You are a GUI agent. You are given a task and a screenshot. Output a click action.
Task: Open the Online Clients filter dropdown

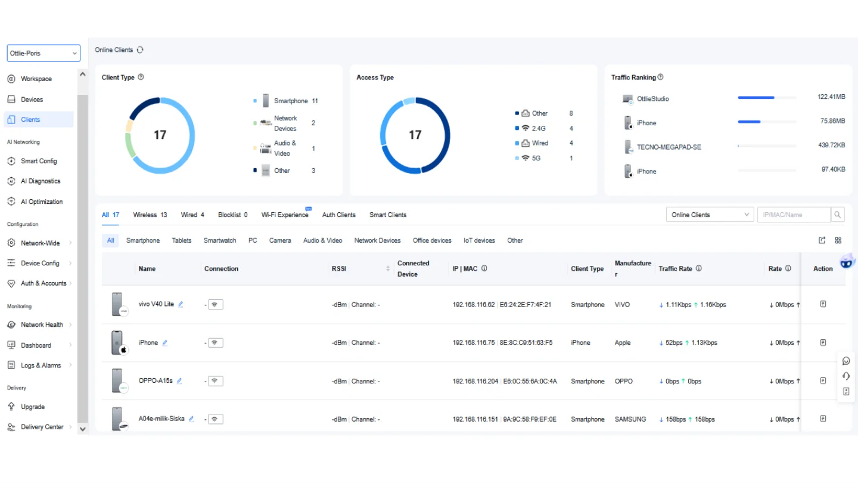tap(710, 215)
